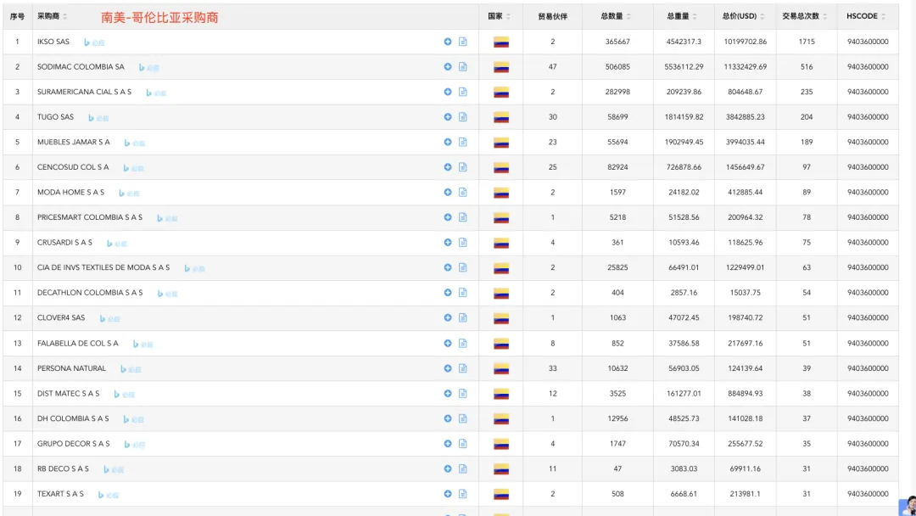Click the avatar thumbnail in bottom-right corner

[x=909, y=506]
